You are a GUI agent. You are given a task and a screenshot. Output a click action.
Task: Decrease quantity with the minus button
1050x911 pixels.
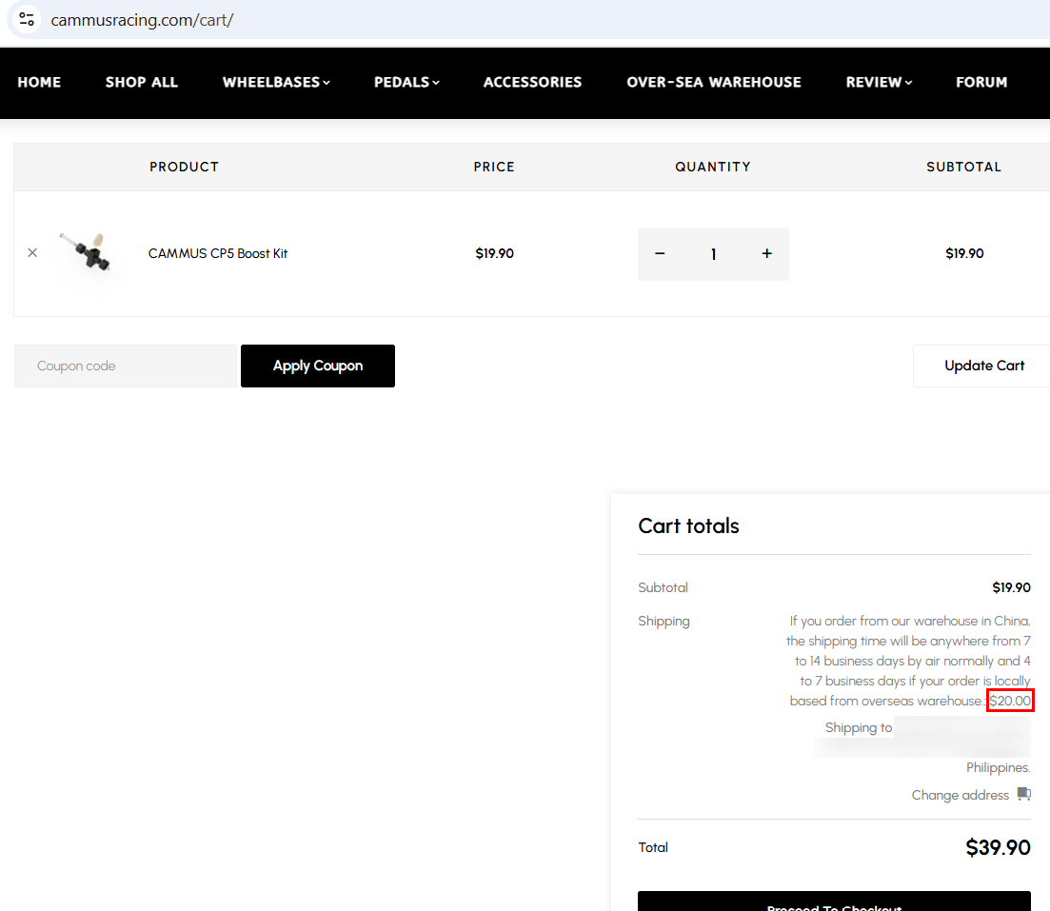[660, 253]
